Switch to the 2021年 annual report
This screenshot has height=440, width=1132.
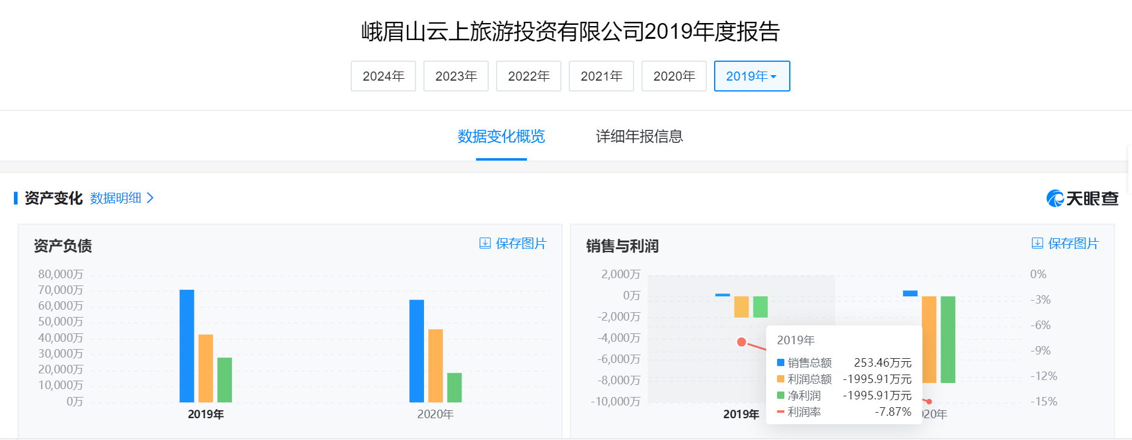click(601, 76)
